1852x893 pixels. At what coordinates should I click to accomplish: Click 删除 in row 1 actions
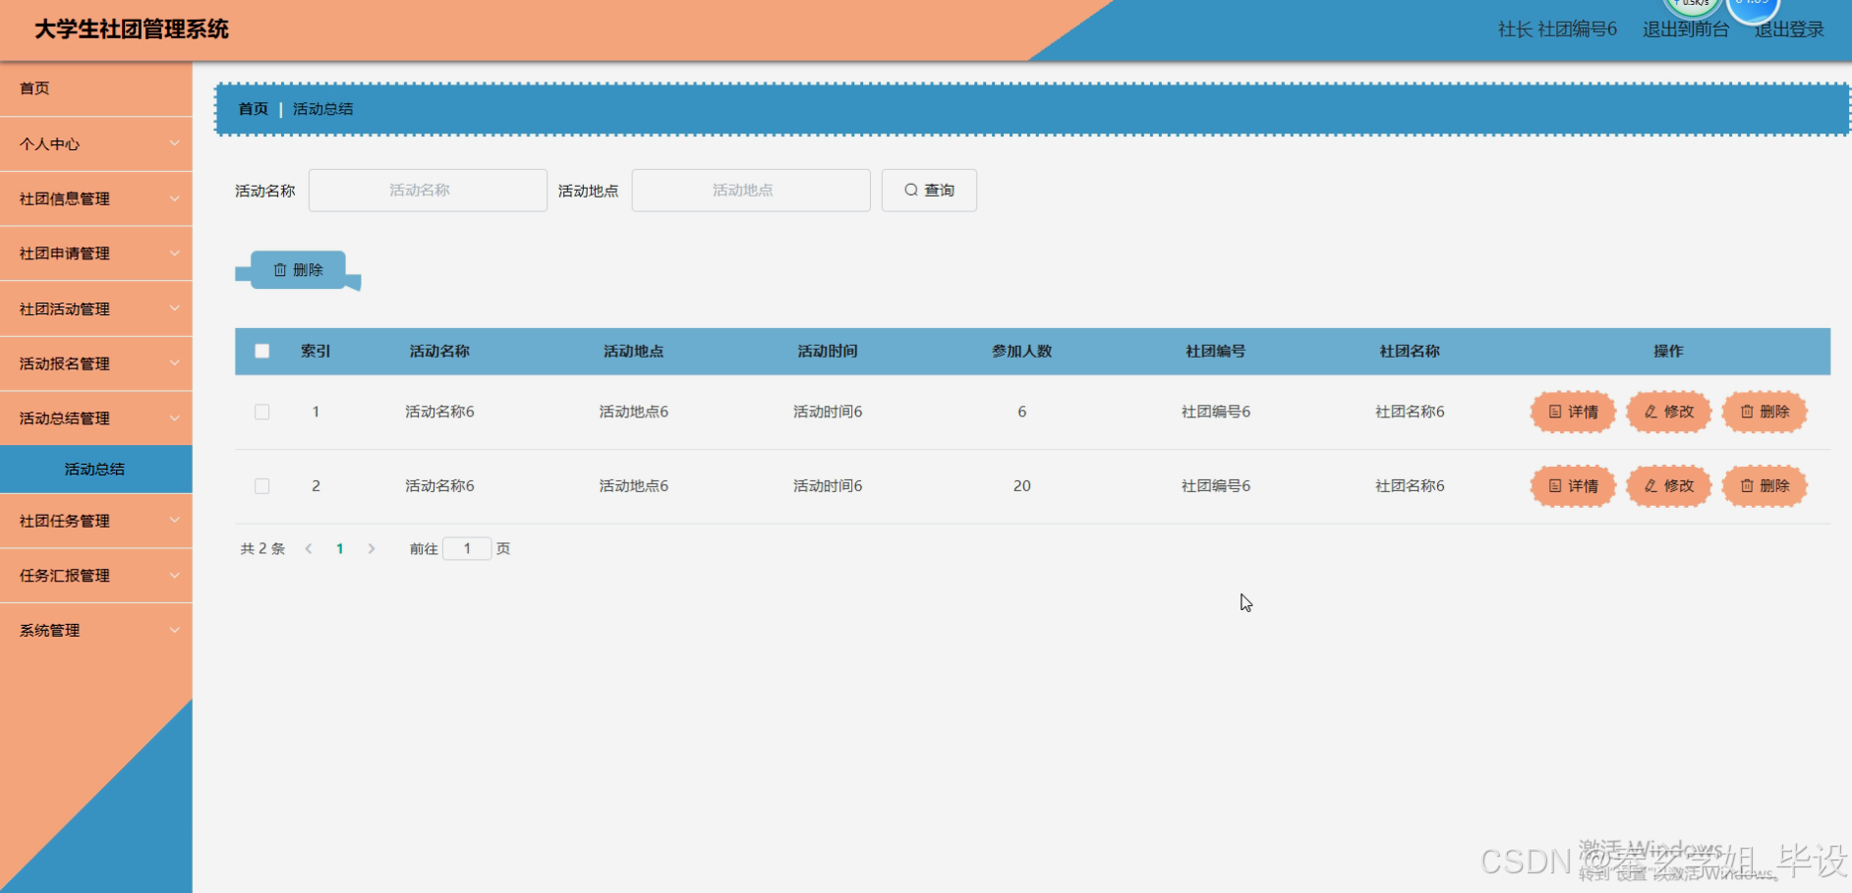[x=1765, y=412]
